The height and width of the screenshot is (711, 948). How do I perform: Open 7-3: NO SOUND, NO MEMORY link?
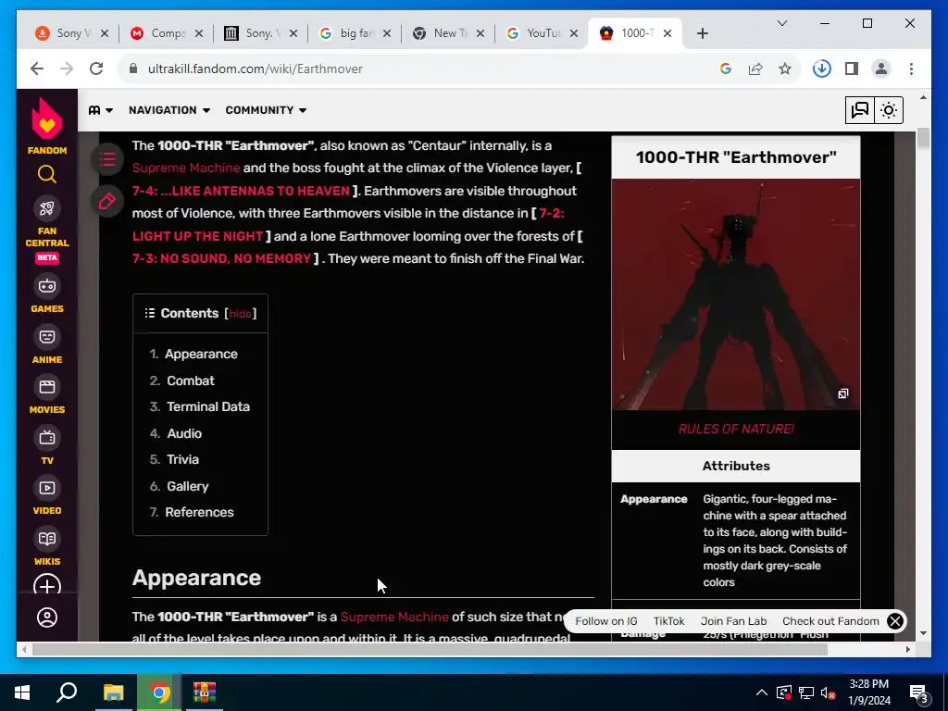(x=222, y=259)
